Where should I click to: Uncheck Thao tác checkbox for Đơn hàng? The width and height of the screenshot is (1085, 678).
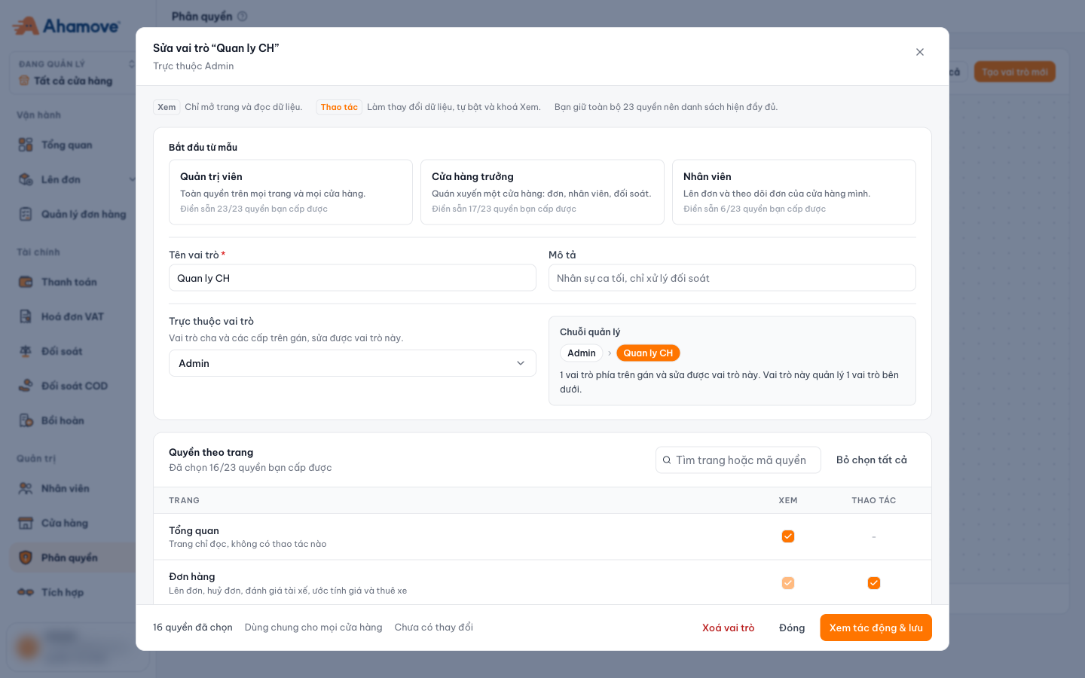click(874, 583)
